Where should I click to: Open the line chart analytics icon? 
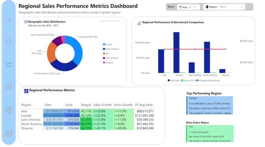coord(9,64)
